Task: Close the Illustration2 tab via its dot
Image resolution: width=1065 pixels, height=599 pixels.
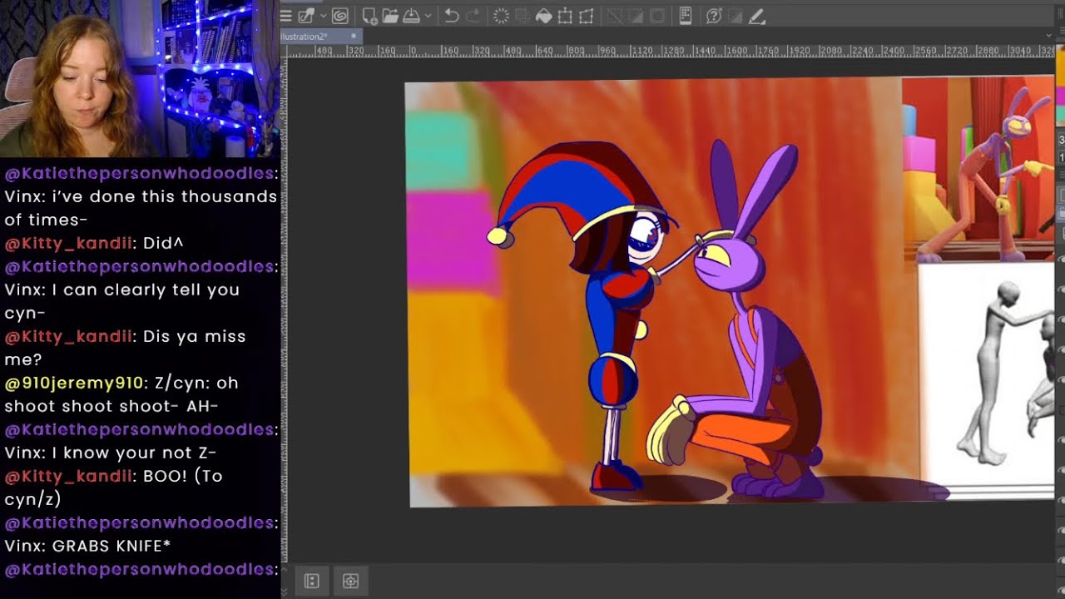Action: (354, 37)
